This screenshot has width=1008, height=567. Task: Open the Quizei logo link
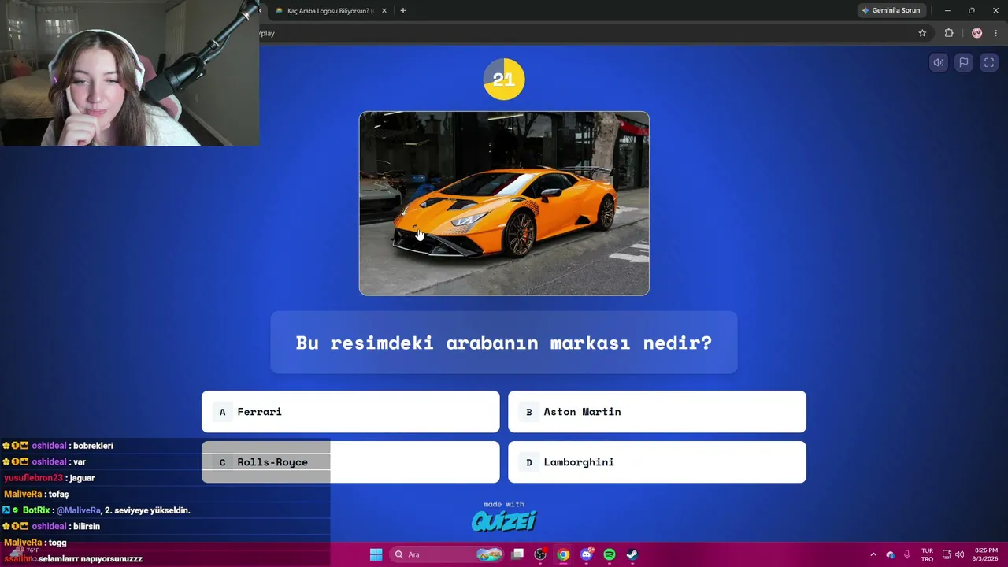point(504,521)
